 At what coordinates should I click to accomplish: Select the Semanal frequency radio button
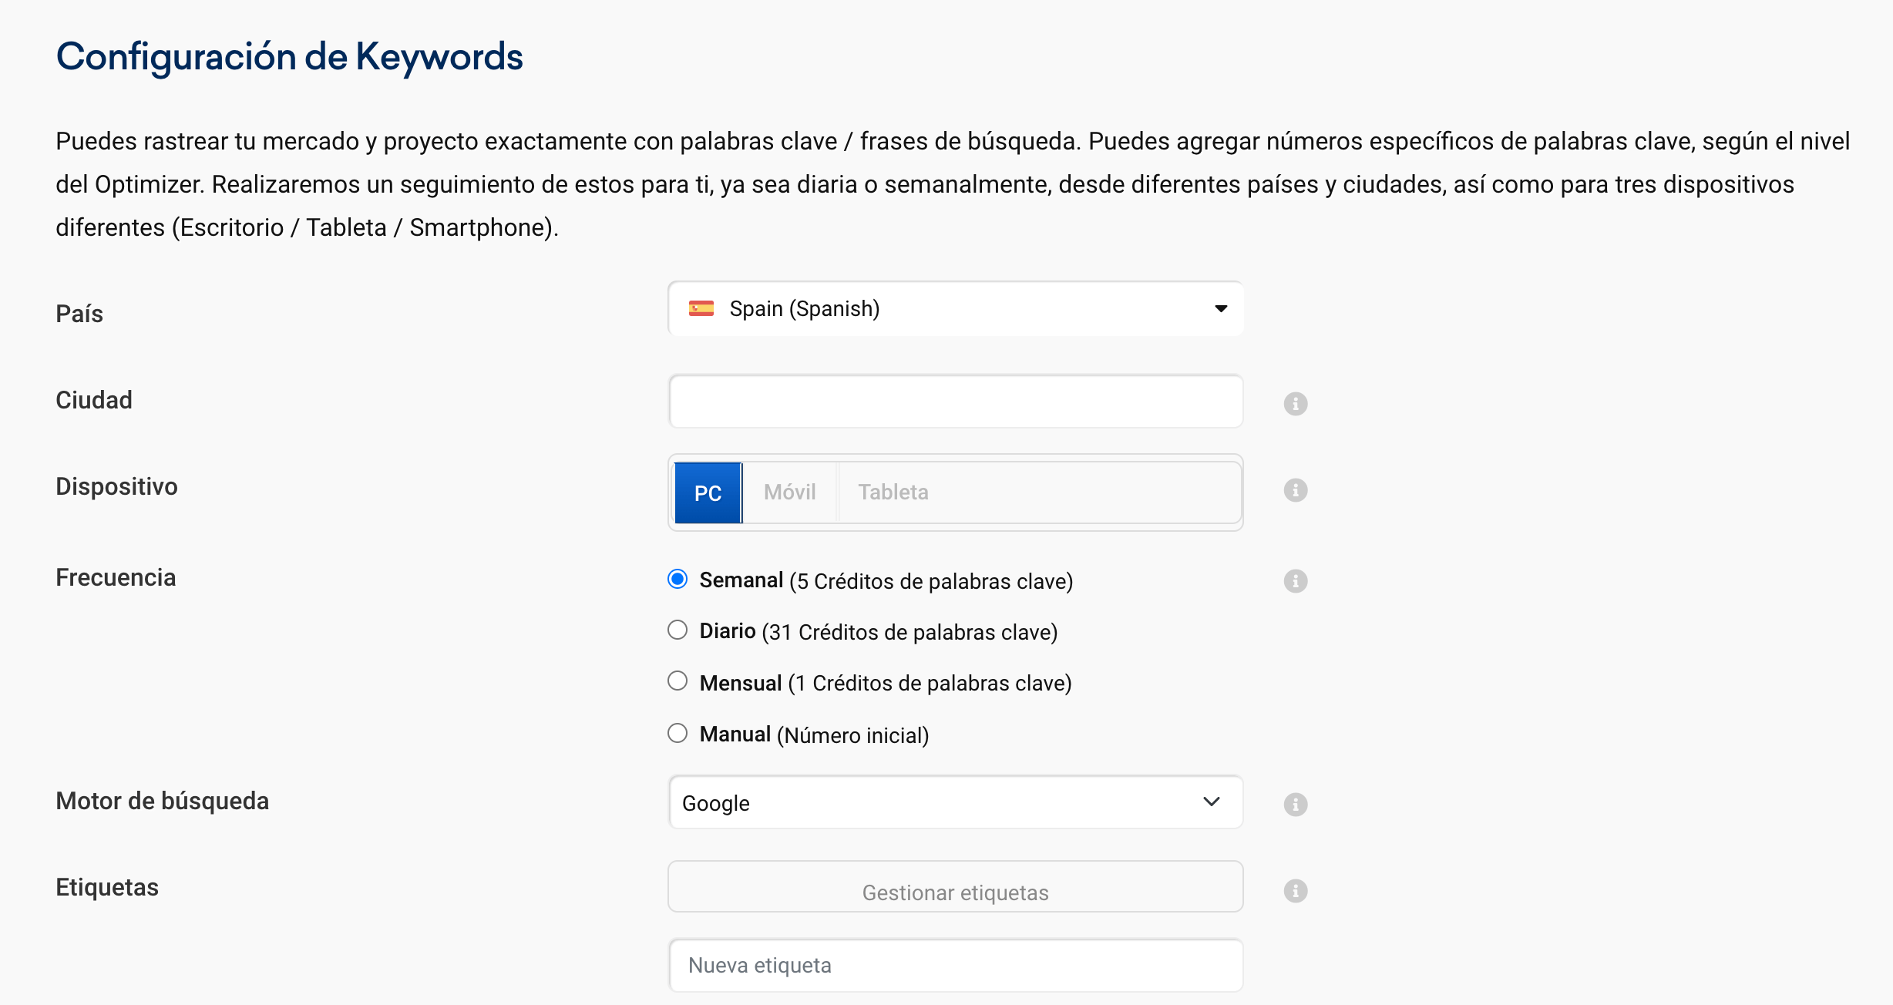pos(678,579)
